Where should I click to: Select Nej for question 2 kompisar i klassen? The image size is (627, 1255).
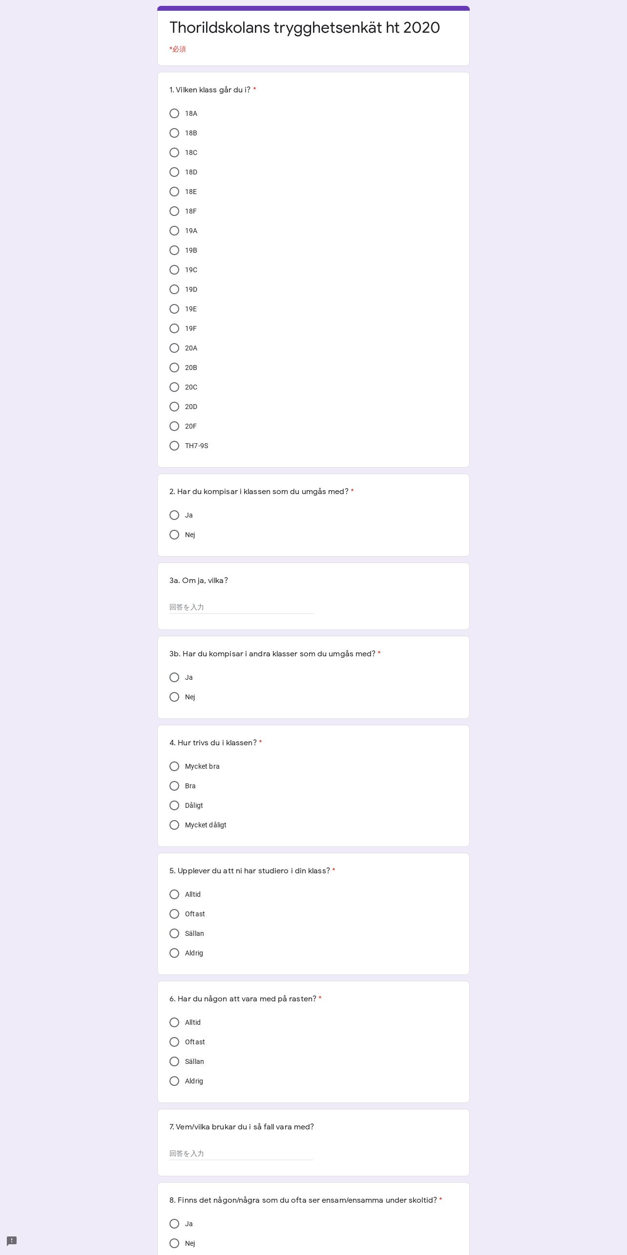174,535
